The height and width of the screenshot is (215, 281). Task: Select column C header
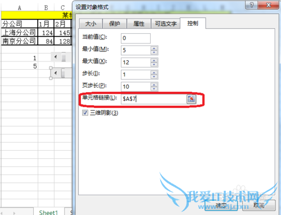(63, 8)
